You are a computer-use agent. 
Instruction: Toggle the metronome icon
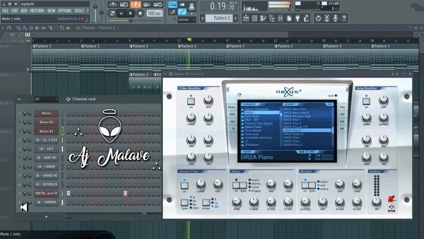coord(113,5)
